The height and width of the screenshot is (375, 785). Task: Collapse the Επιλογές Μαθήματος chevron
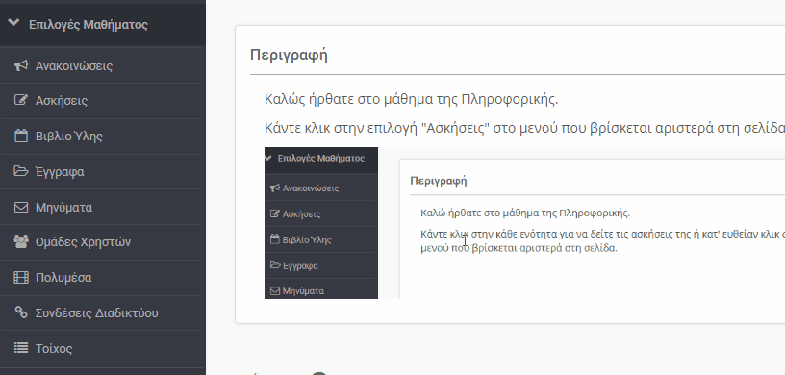coord(14,22)
